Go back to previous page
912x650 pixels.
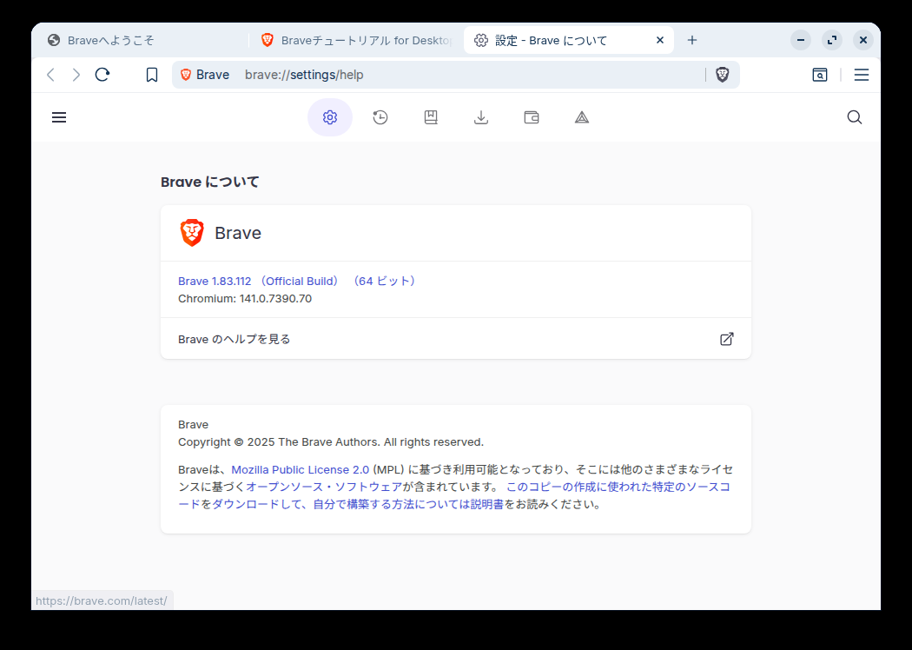coord(50,75)
